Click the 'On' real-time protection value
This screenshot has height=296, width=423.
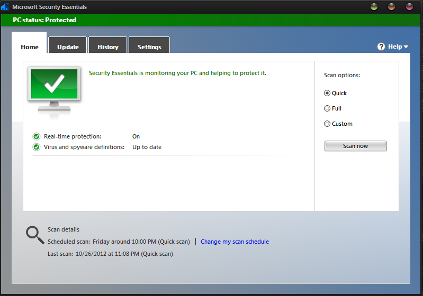click(x=136, y=136)
